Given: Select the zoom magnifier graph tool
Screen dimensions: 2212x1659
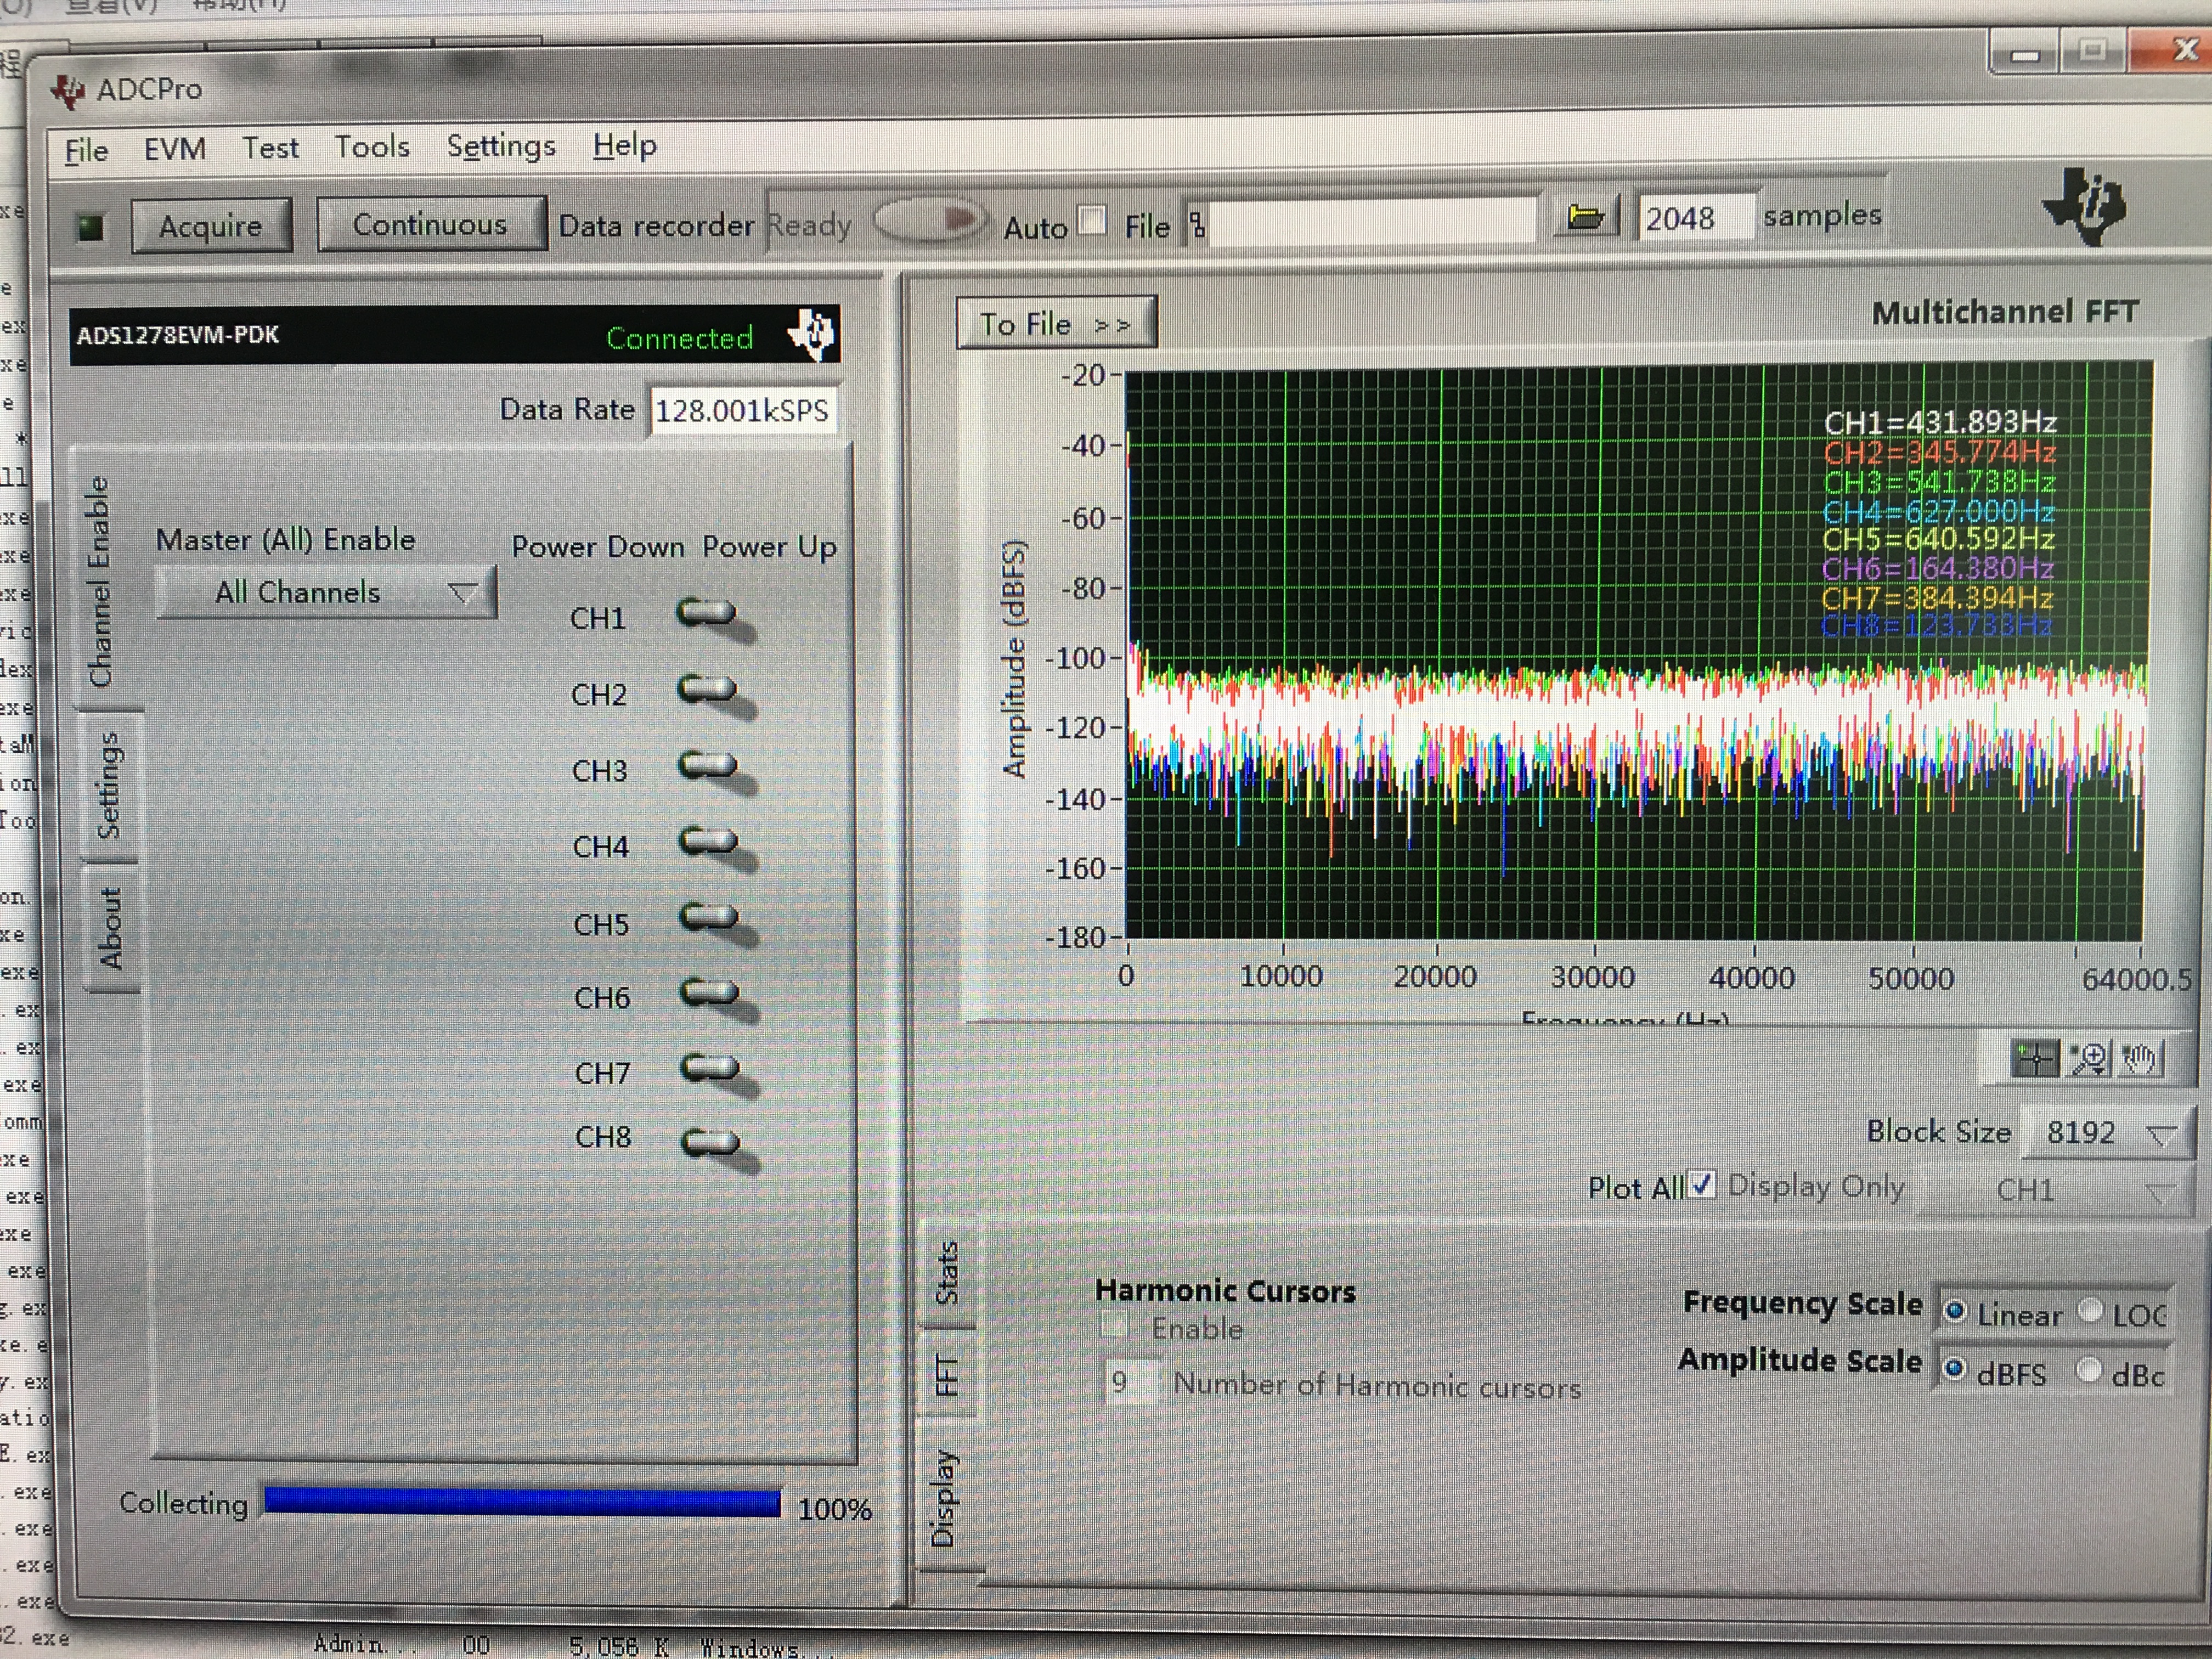Looking at the screenshot, I should coord(2089,1059).
